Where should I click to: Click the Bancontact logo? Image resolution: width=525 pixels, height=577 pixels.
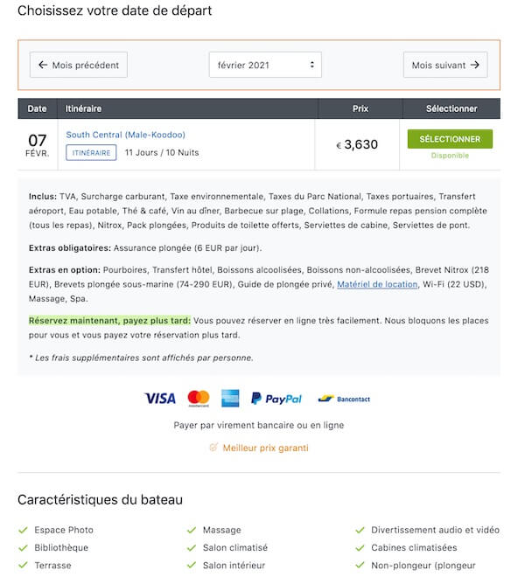click(x=344, y=399)
